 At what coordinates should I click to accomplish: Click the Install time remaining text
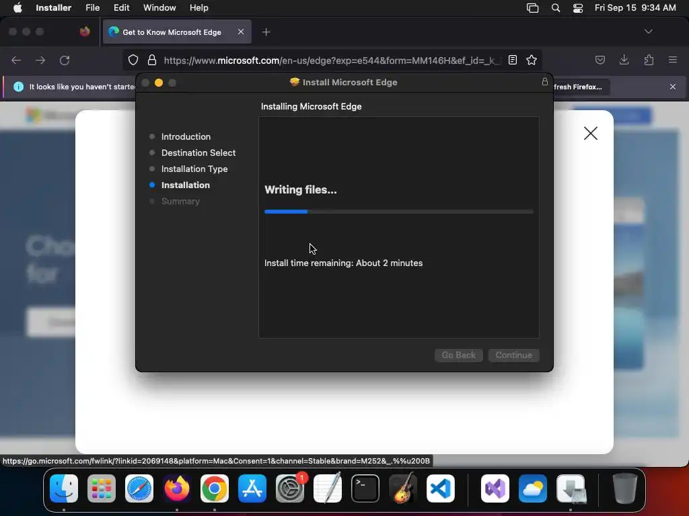tap(344, 263)
